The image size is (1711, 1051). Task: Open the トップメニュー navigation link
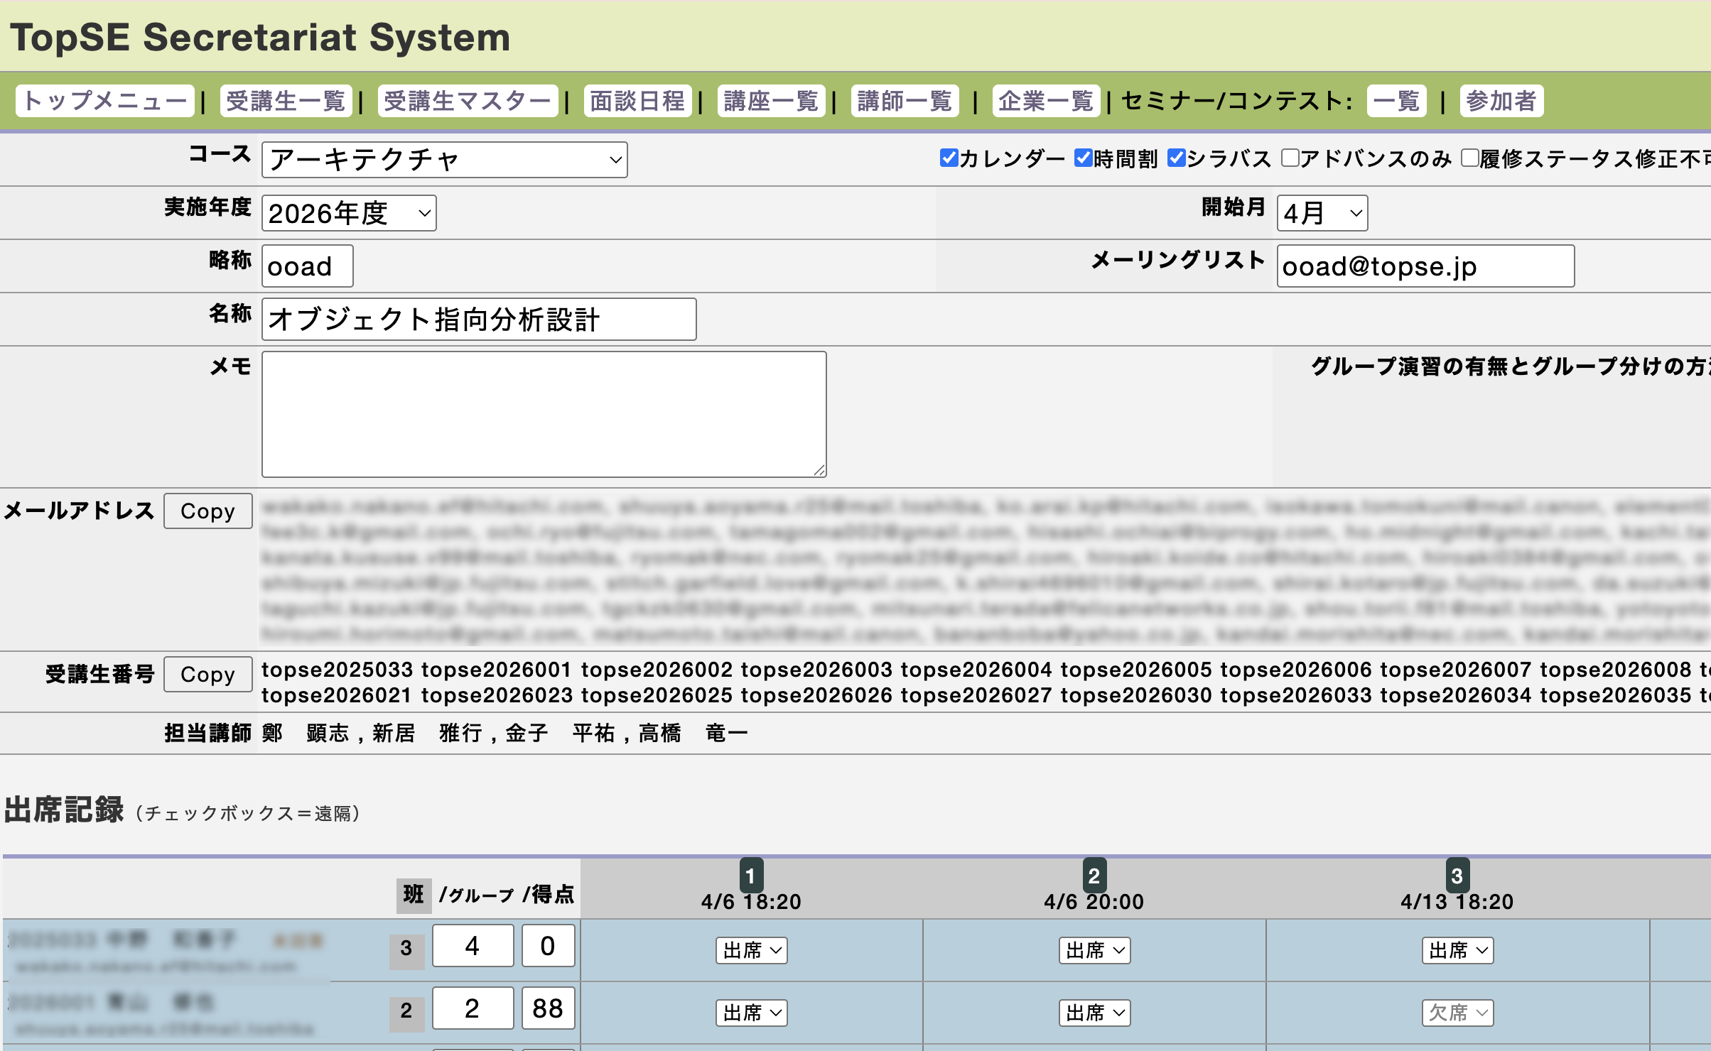tap(105, 101)
